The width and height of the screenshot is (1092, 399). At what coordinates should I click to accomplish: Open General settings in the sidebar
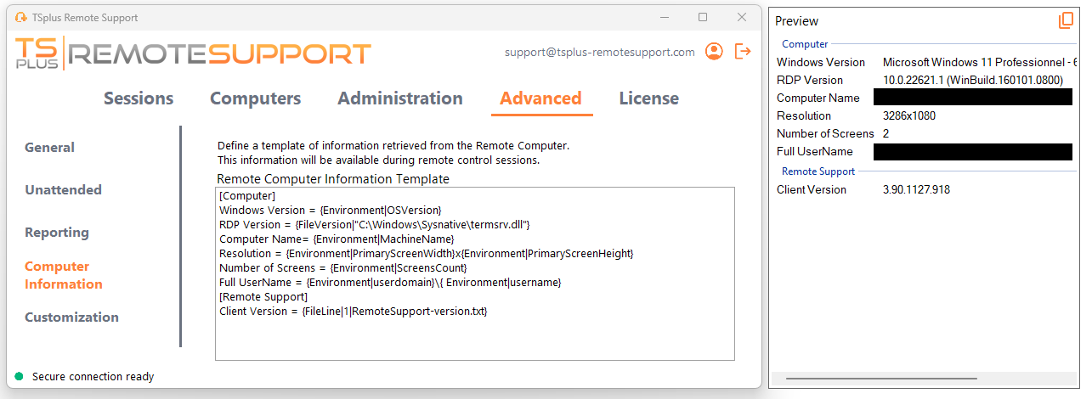[x=49, y=148]
